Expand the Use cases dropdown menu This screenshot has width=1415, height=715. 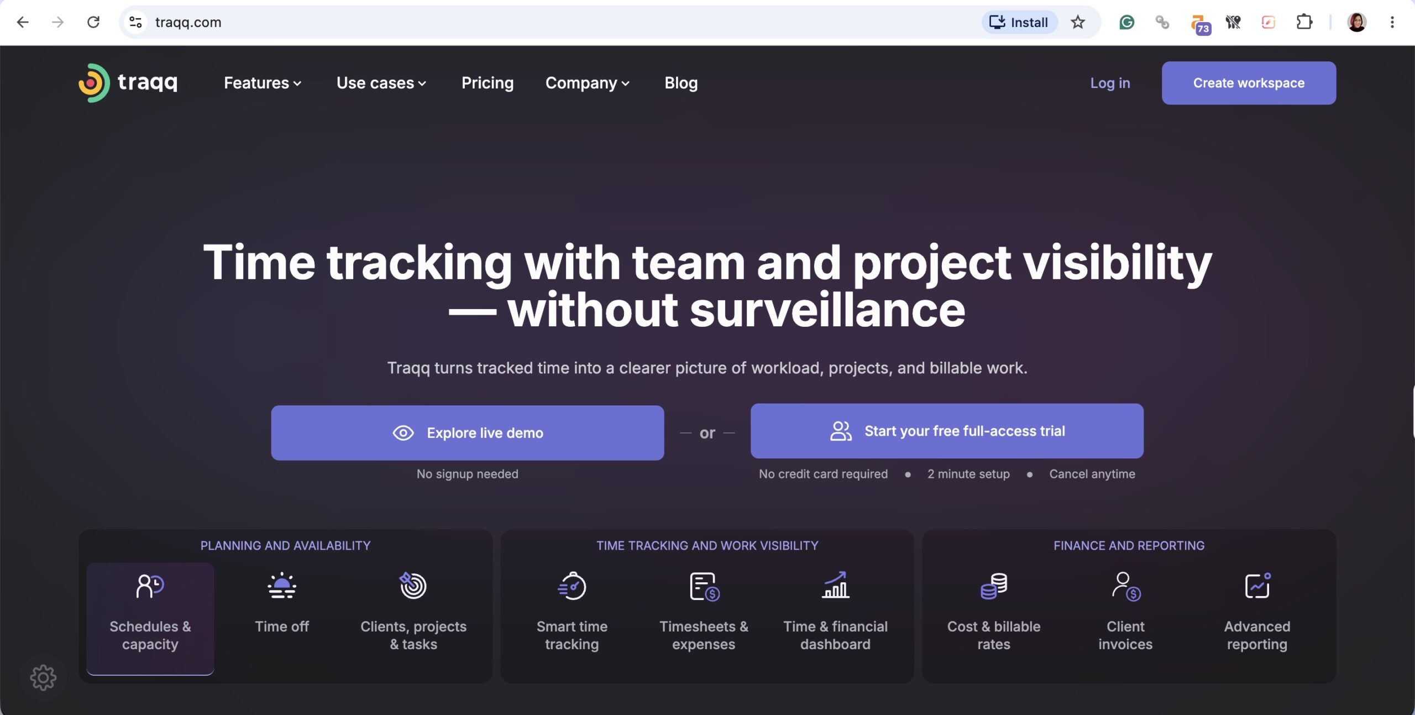[381, 83]
